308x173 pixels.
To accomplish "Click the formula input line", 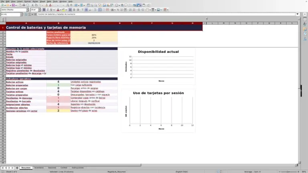I will pos(166,14).
